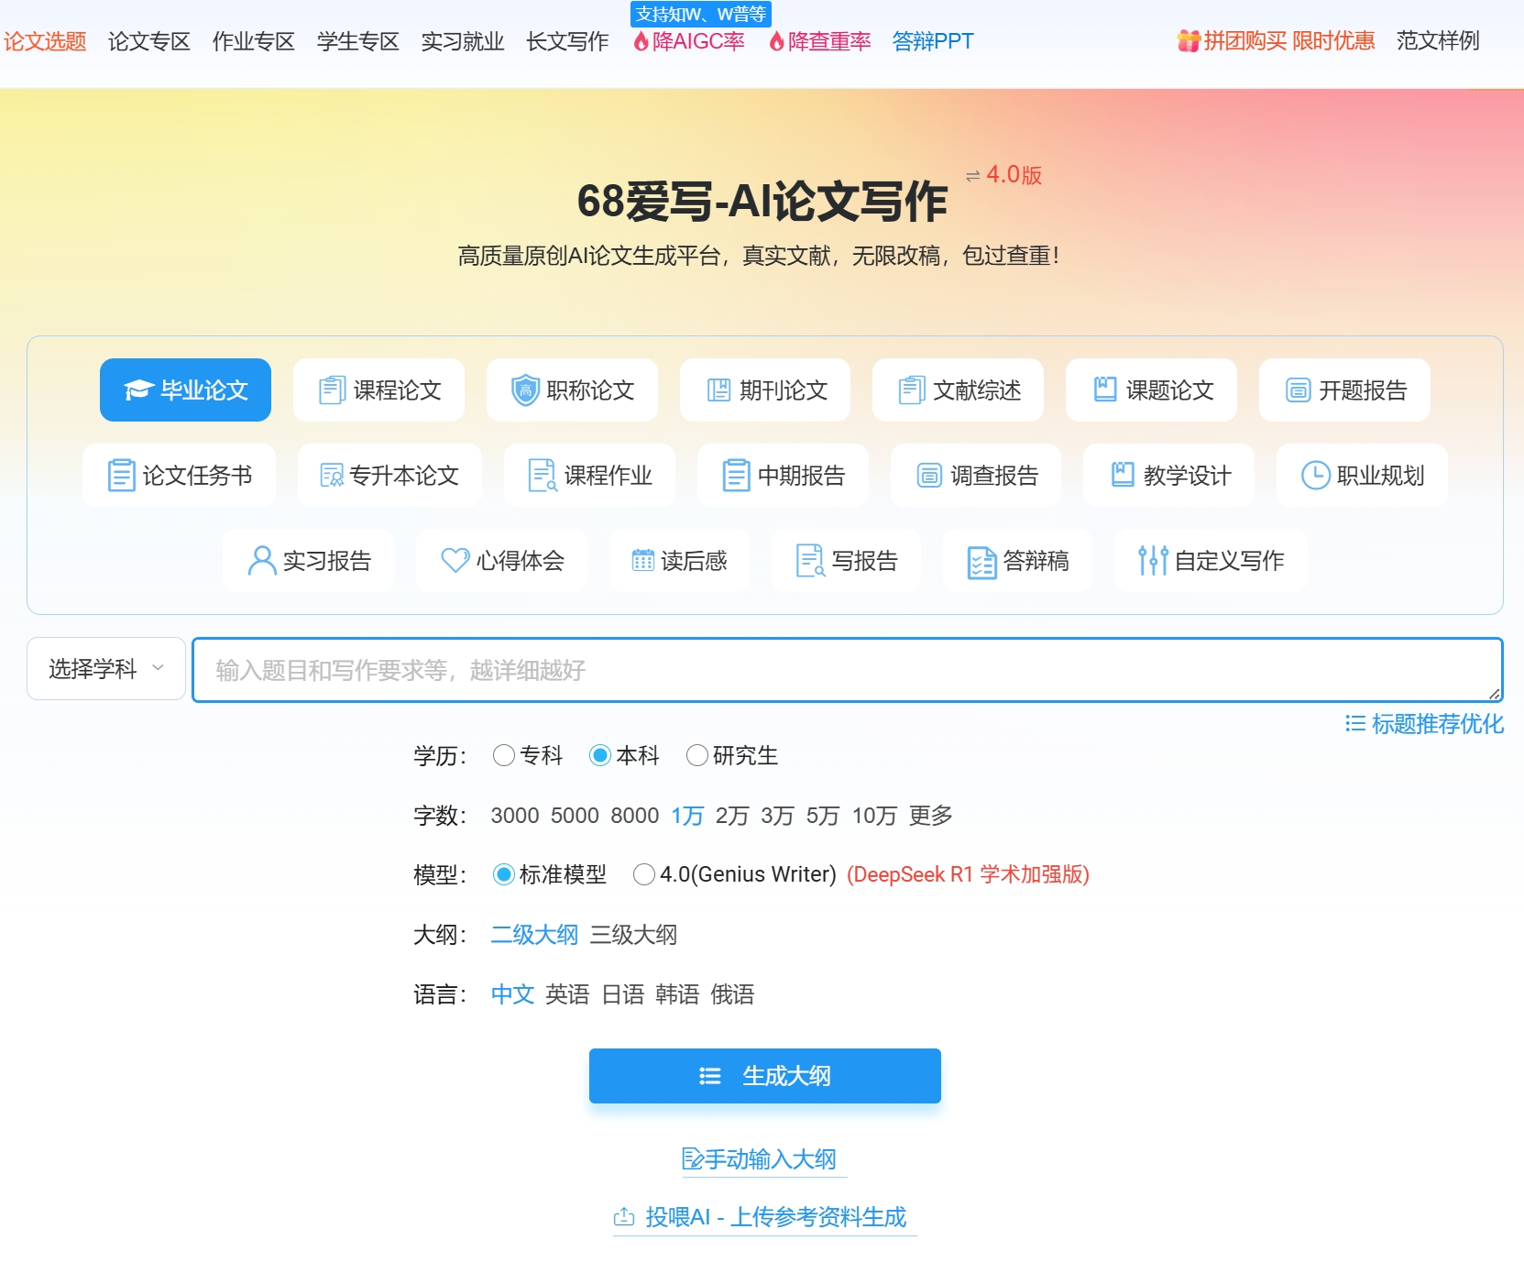Open the 选择学科 subject dropdown
The height and width of the screenshot is (1284, 1524).
(104, 669)
